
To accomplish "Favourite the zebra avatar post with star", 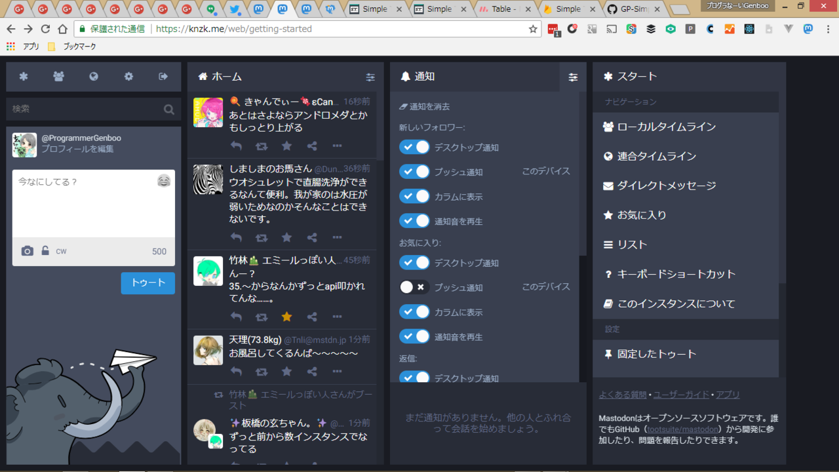I will 286,237.
